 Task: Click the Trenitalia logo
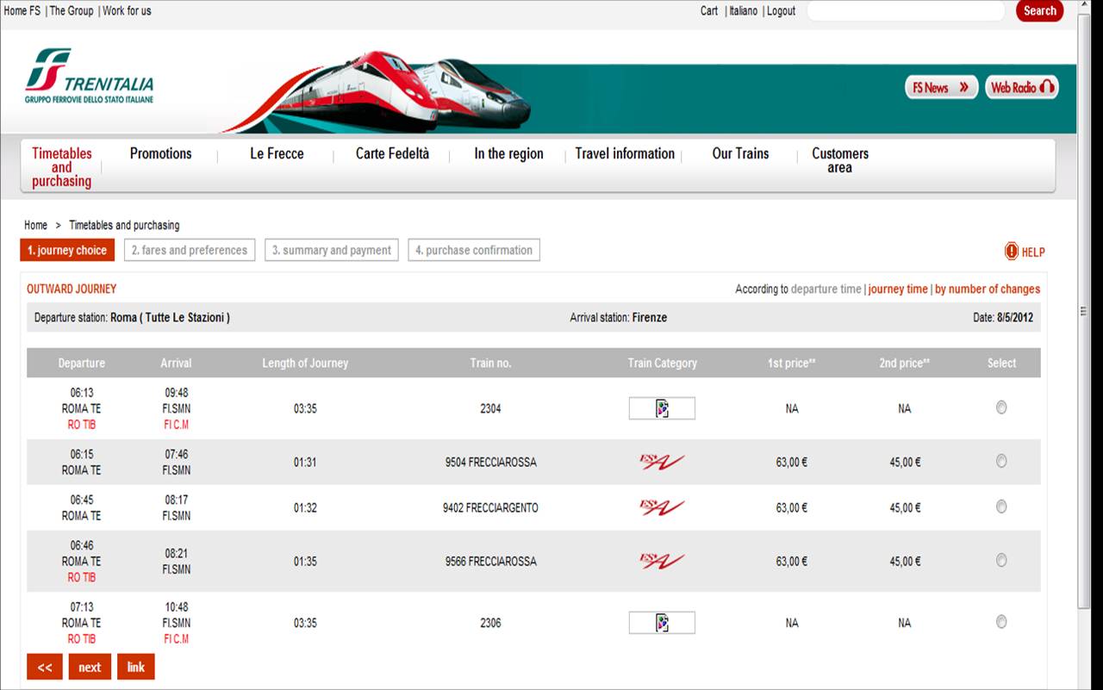pyautogui.click(x=90, y=77)
